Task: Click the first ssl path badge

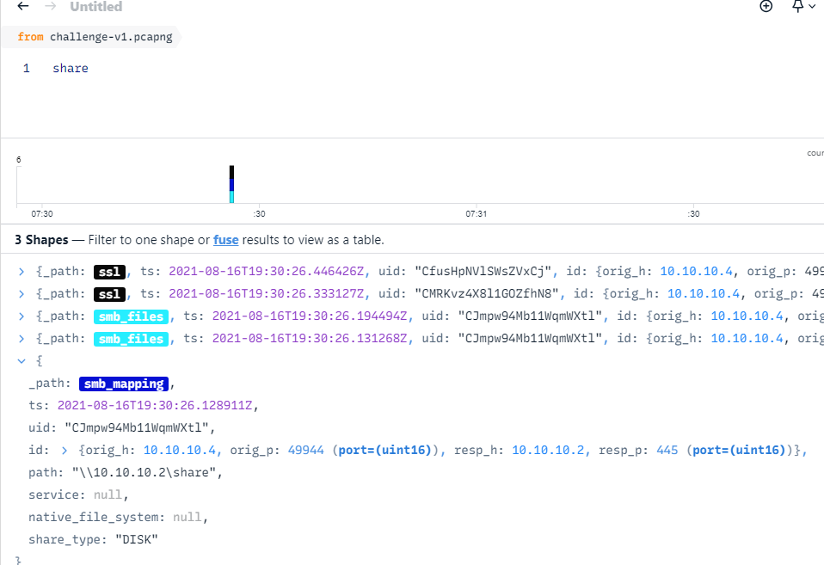Action: click(111, 272)
